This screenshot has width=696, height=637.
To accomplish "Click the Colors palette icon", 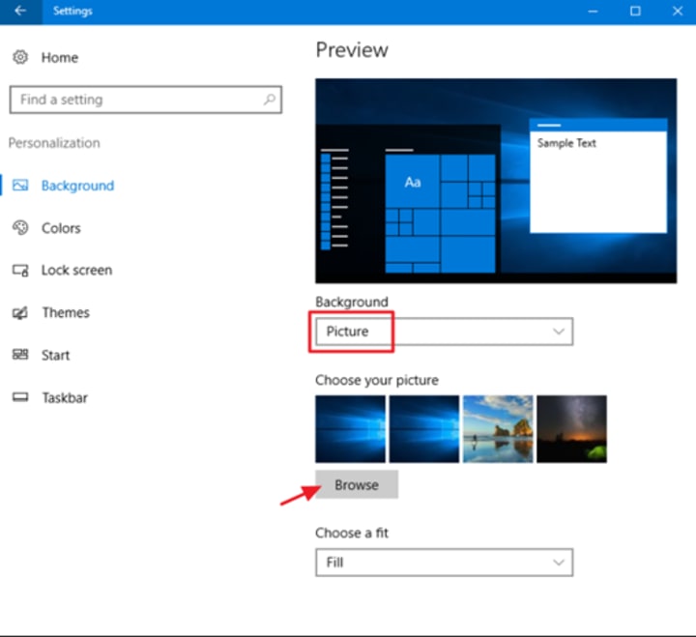I will coord(20,228).
